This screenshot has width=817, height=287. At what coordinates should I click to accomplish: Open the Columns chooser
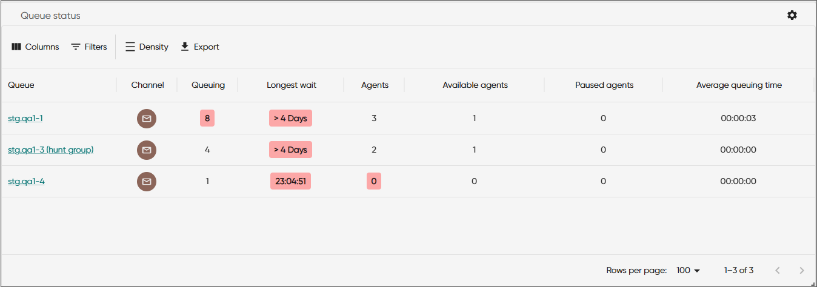pyautogui.click(x=35, y=47)
